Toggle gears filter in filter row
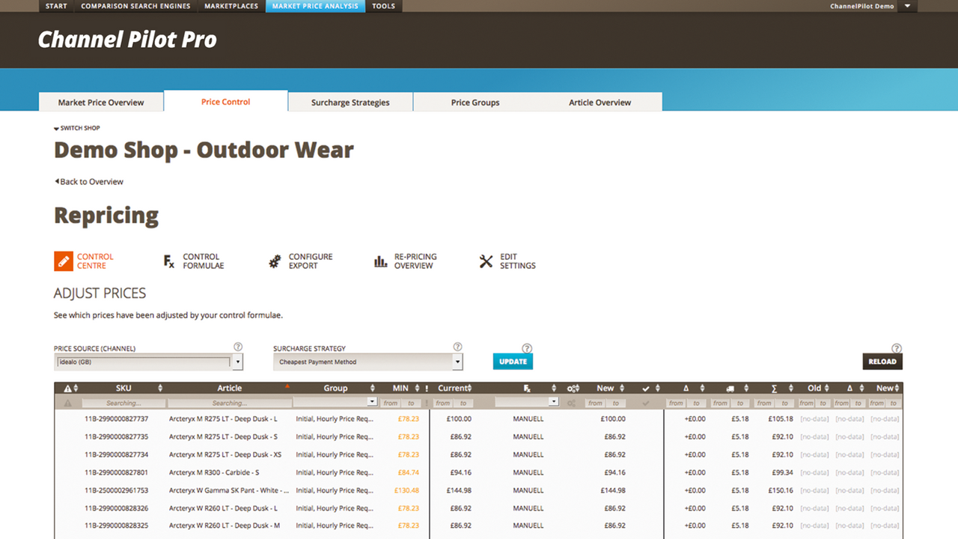The image size is (958, 539). [x=571, y=403]
